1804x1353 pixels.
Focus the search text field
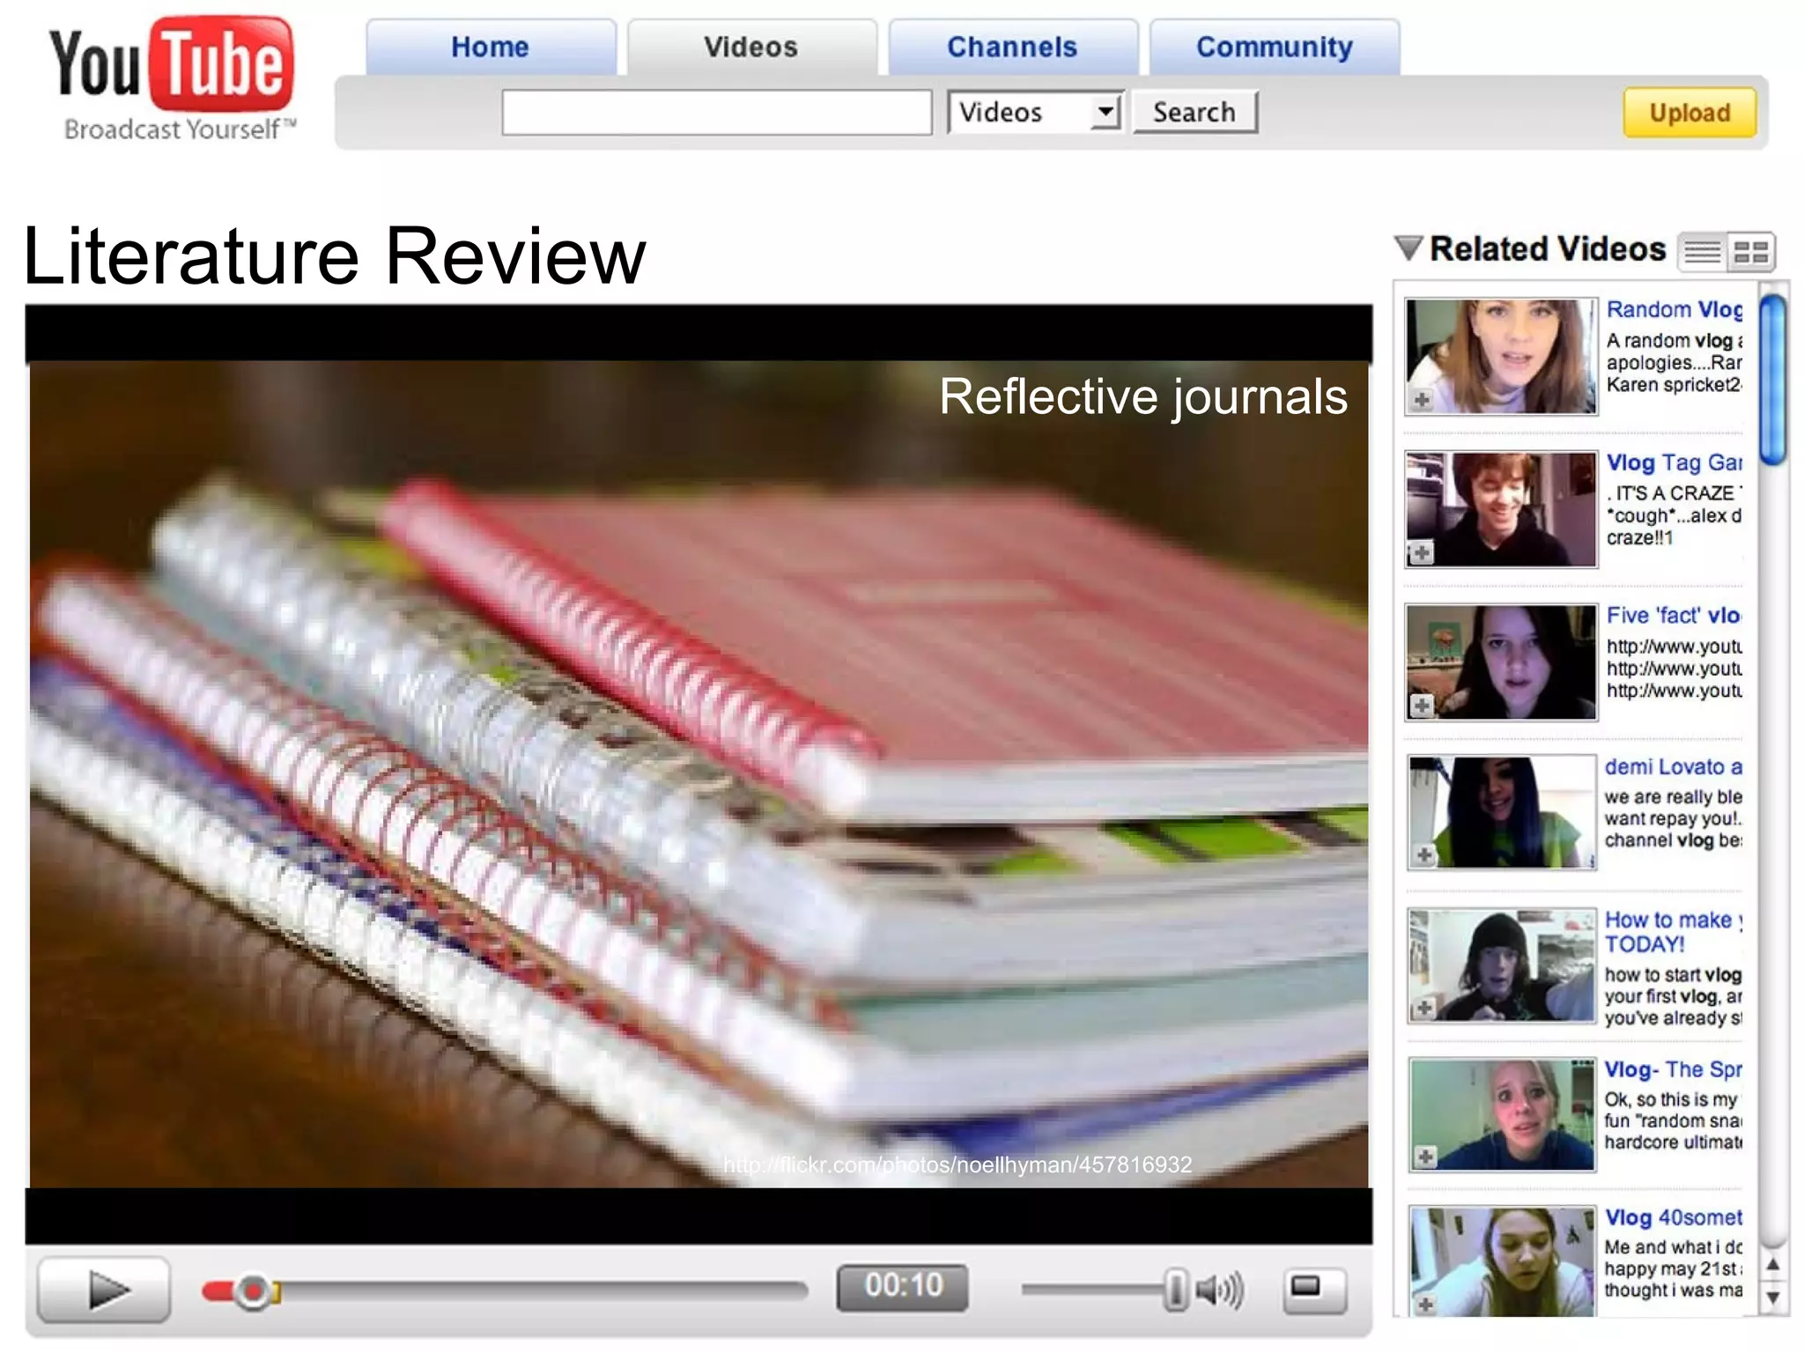pos(716,113)
